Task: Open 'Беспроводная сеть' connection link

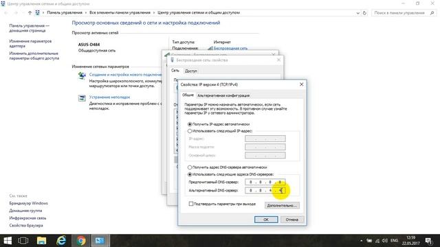Action: [230, 48]
